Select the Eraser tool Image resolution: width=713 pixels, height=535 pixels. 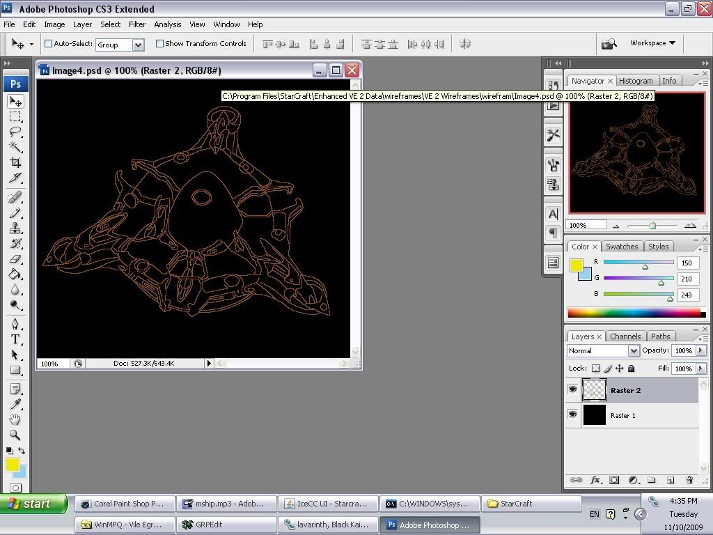(x=15, y=259)
